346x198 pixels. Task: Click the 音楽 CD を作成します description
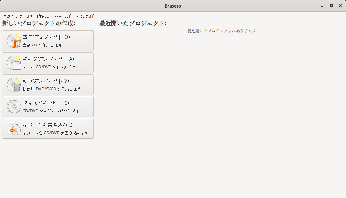point(42,45)
